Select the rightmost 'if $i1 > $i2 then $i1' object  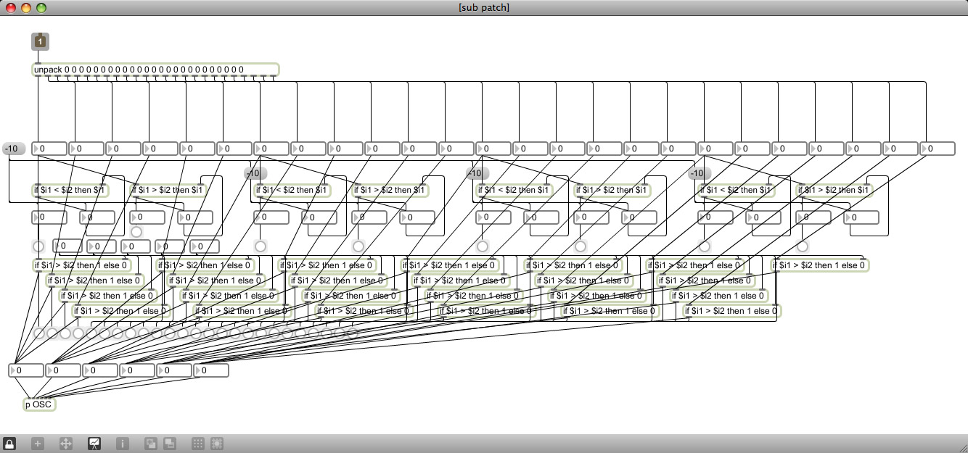[834, 190]
